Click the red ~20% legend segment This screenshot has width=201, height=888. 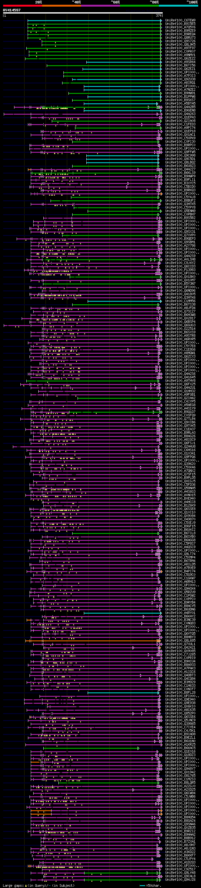click(x=23, y=6)
